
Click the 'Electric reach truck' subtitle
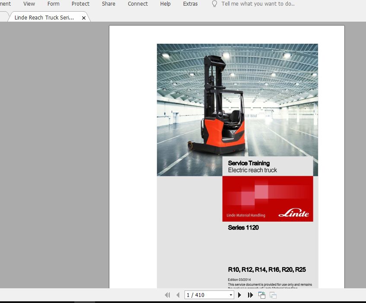tap(252, 170)
